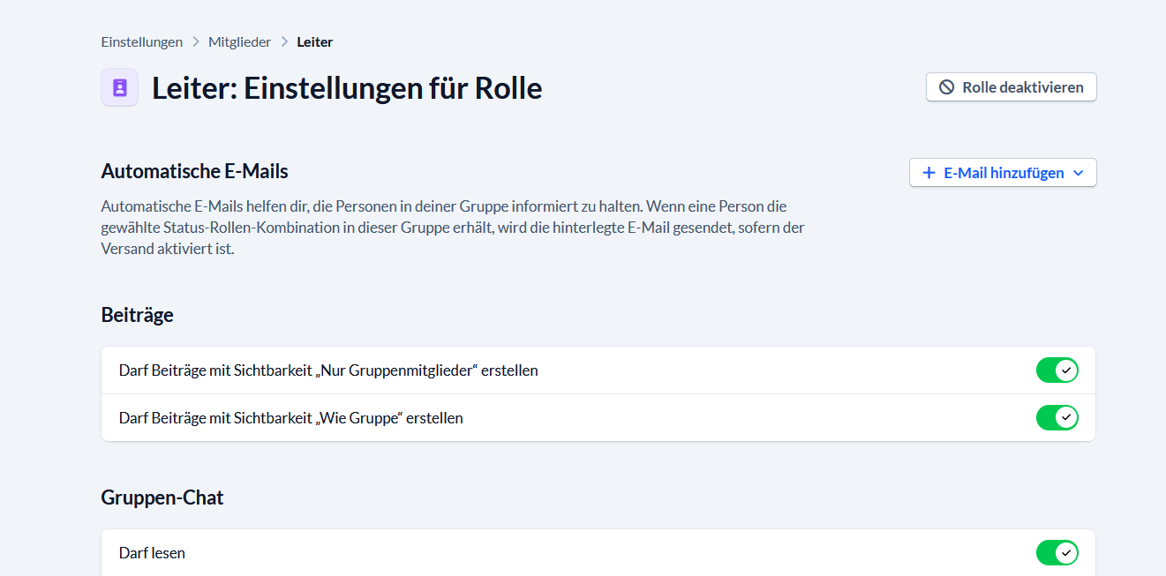Expand the E-Mail hinzufügen dropdown arrow
Screen dimensions: 1166x576
1078,173
